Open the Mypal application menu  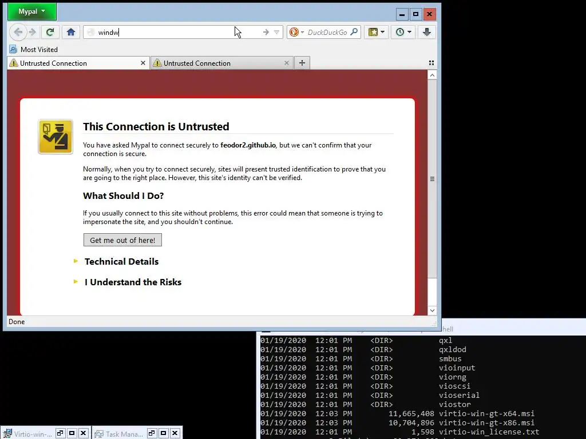32,11
